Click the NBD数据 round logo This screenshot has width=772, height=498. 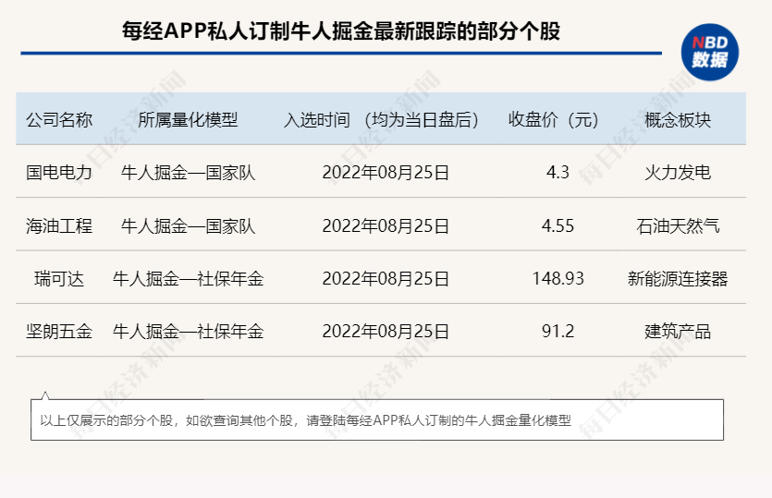pyautogui.click(x=709, y=52)
